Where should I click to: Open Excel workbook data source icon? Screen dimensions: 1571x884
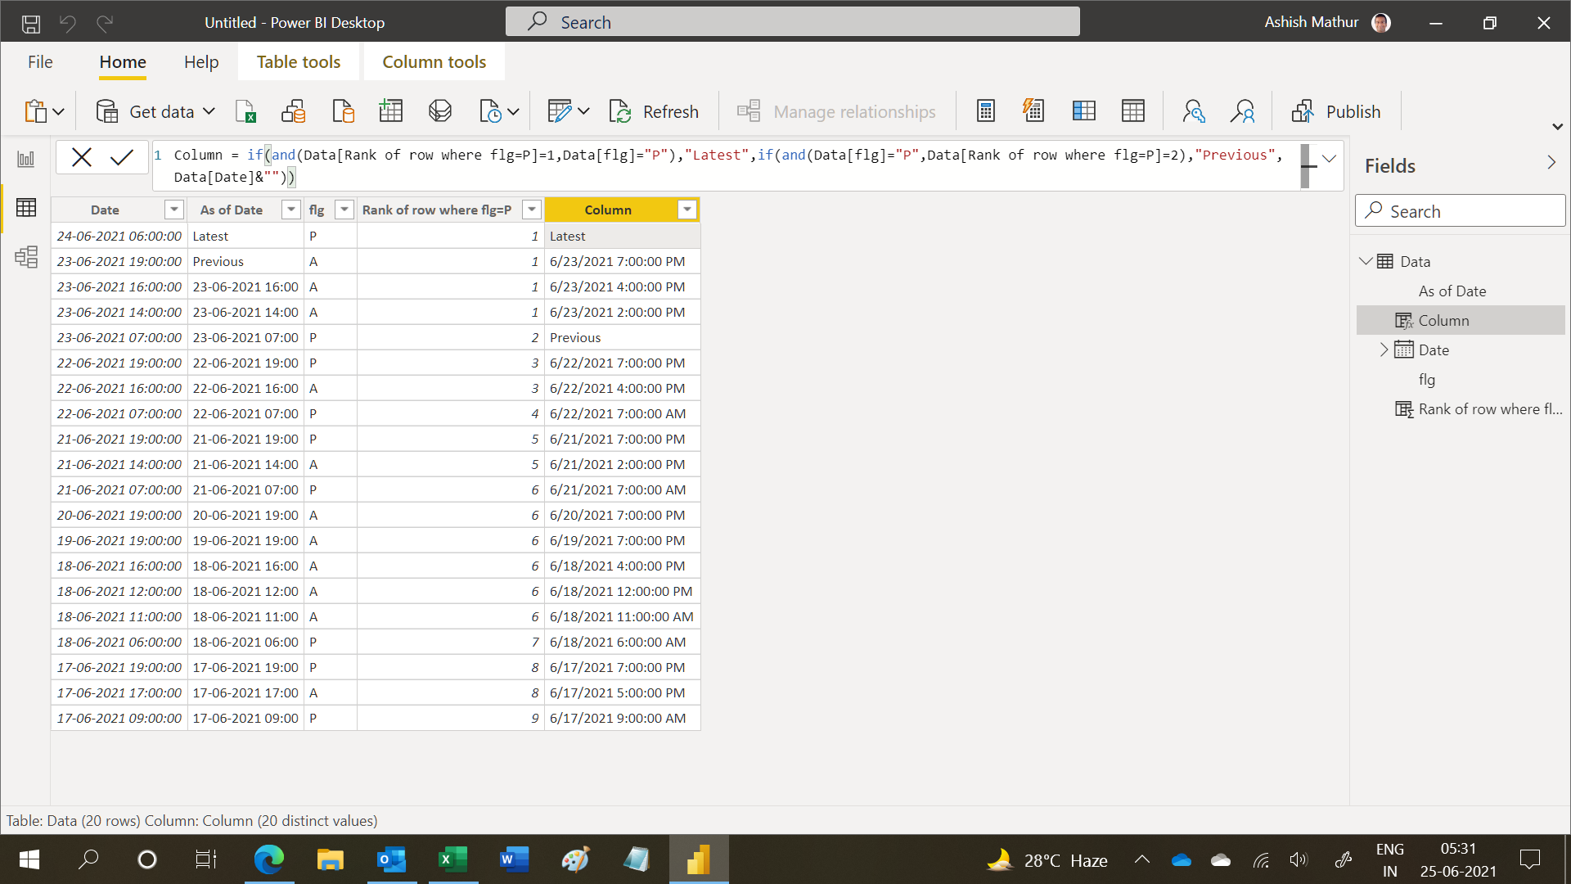[x=245, y=111]
